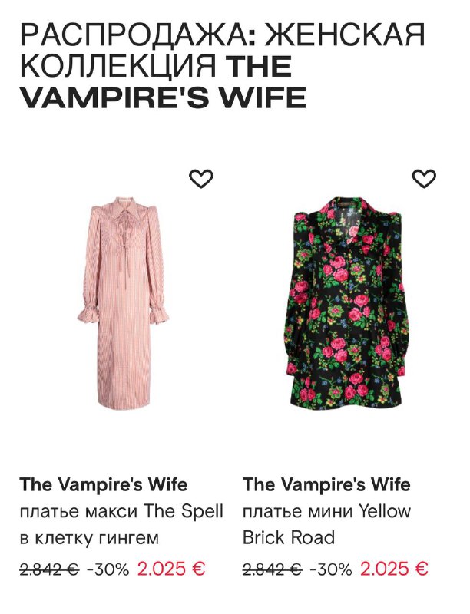Open the 'платье мини Yellow' title line

coord(326,511)
